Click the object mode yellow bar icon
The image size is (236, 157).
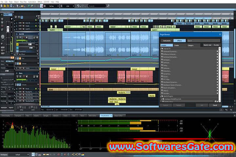click(x=22, y=6)
